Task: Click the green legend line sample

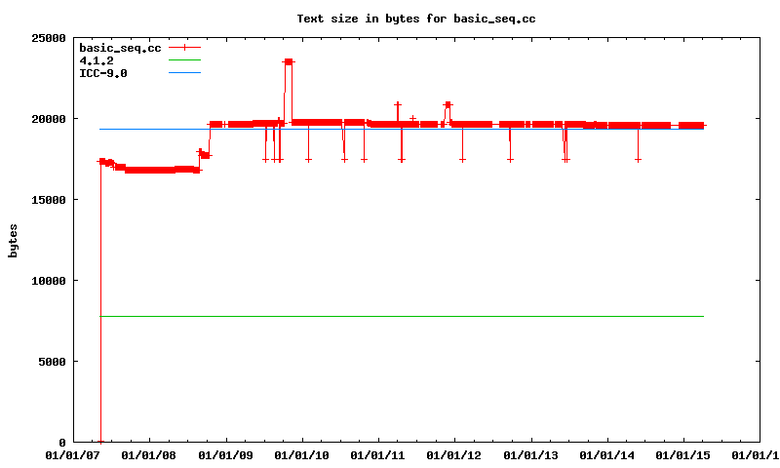Action: pos(184,59)
